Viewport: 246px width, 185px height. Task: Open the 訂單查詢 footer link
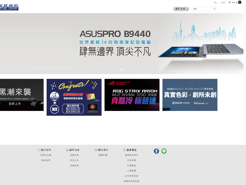point(131,166)
